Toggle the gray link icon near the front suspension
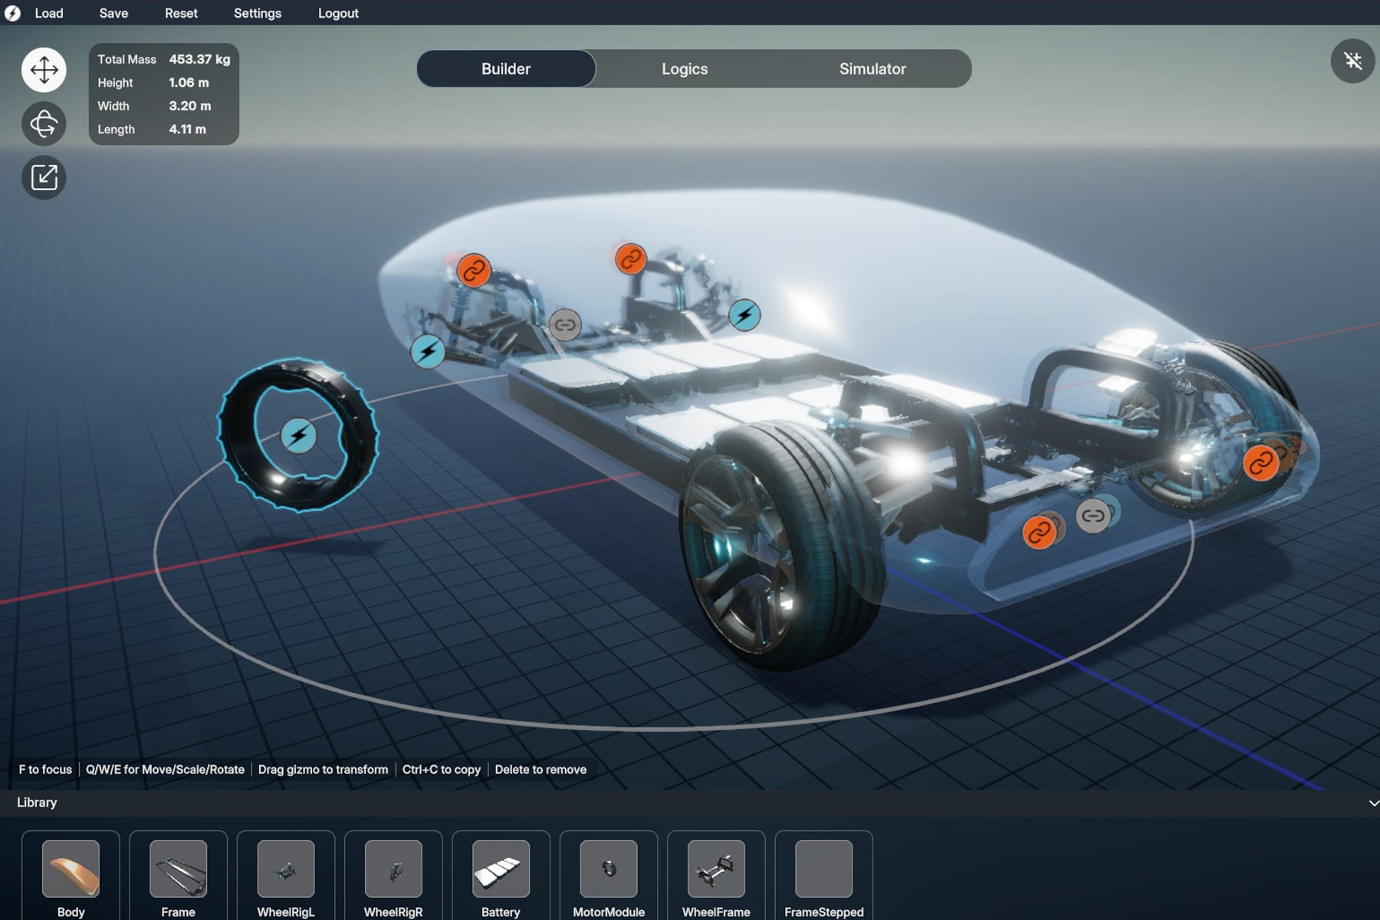The image size is (1380, 920). [x=564, y=325]
